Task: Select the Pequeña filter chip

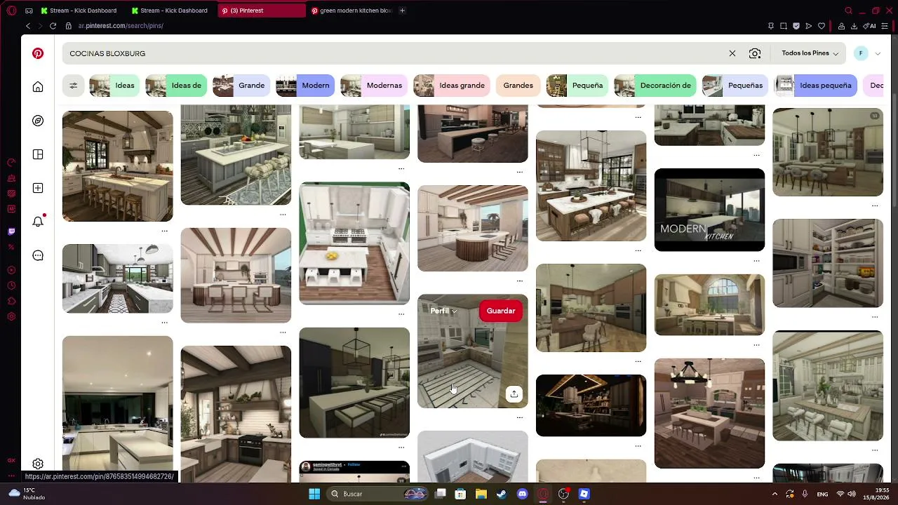Action: 577,86
